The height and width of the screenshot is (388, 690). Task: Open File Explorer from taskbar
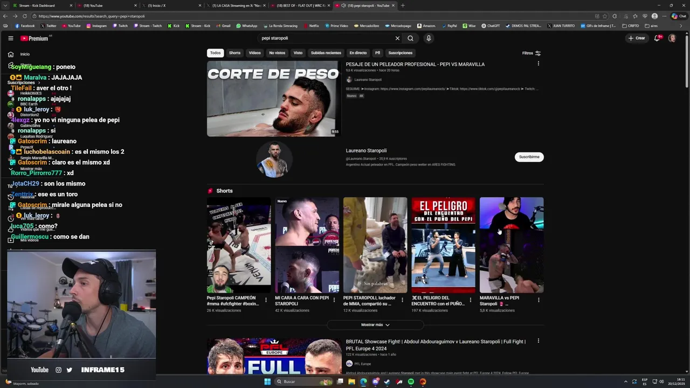pyautogui.click(x=351, y=382)
